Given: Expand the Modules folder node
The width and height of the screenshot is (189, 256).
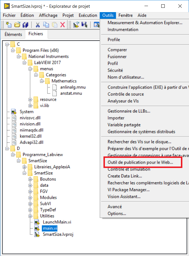Looking at the screenshot, I should coord(30,197).
